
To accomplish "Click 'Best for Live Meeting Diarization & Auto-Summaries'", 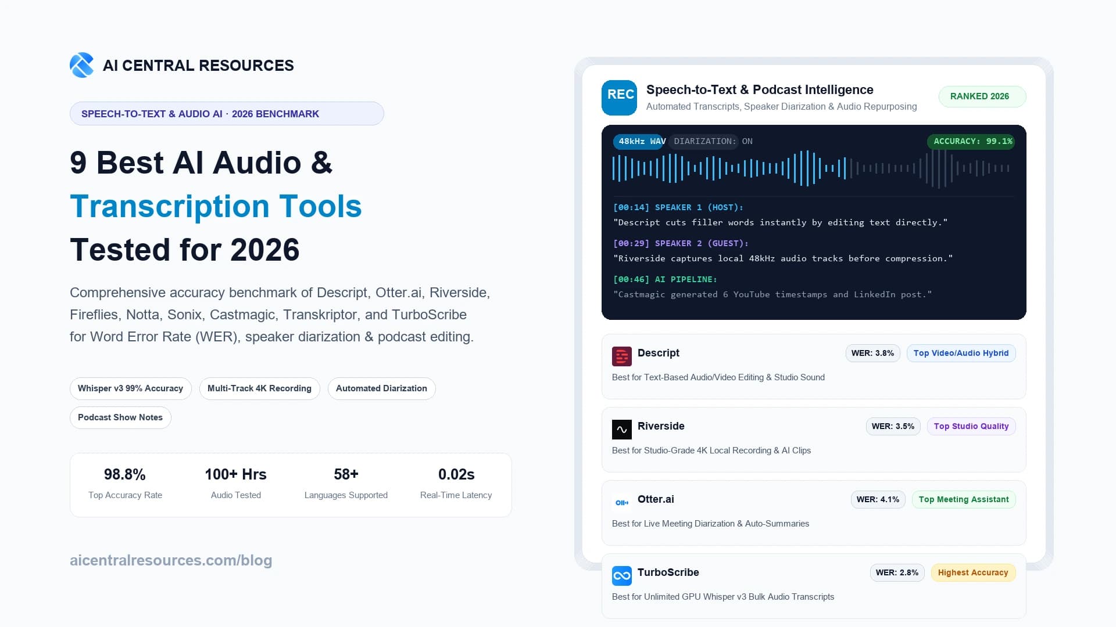I will (x=710, y=524).
